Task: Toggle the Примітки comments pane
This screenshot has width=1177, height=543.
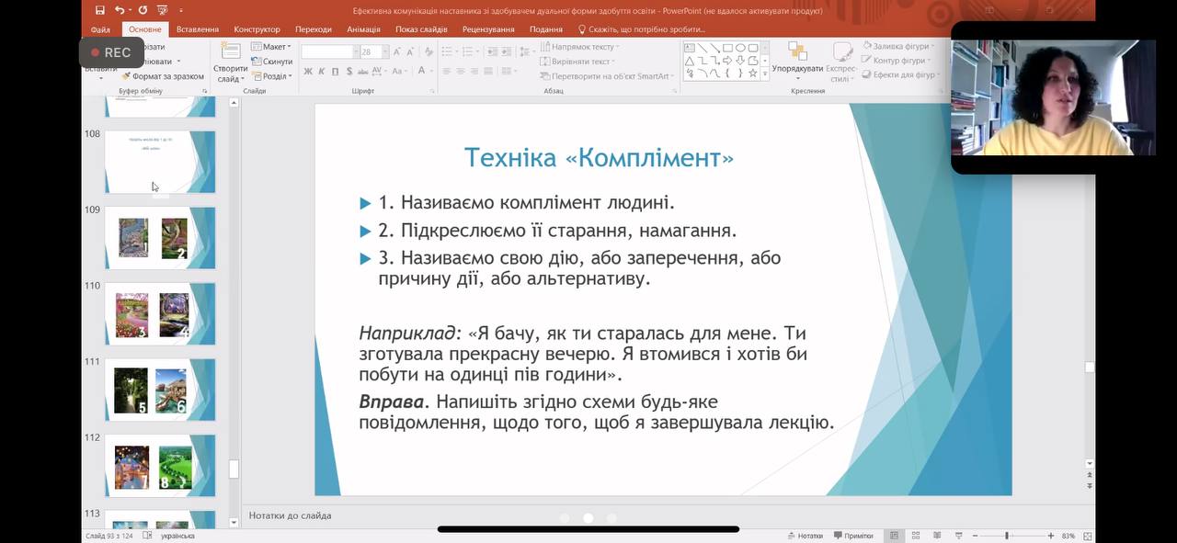Action: click(x=852, y=536)
